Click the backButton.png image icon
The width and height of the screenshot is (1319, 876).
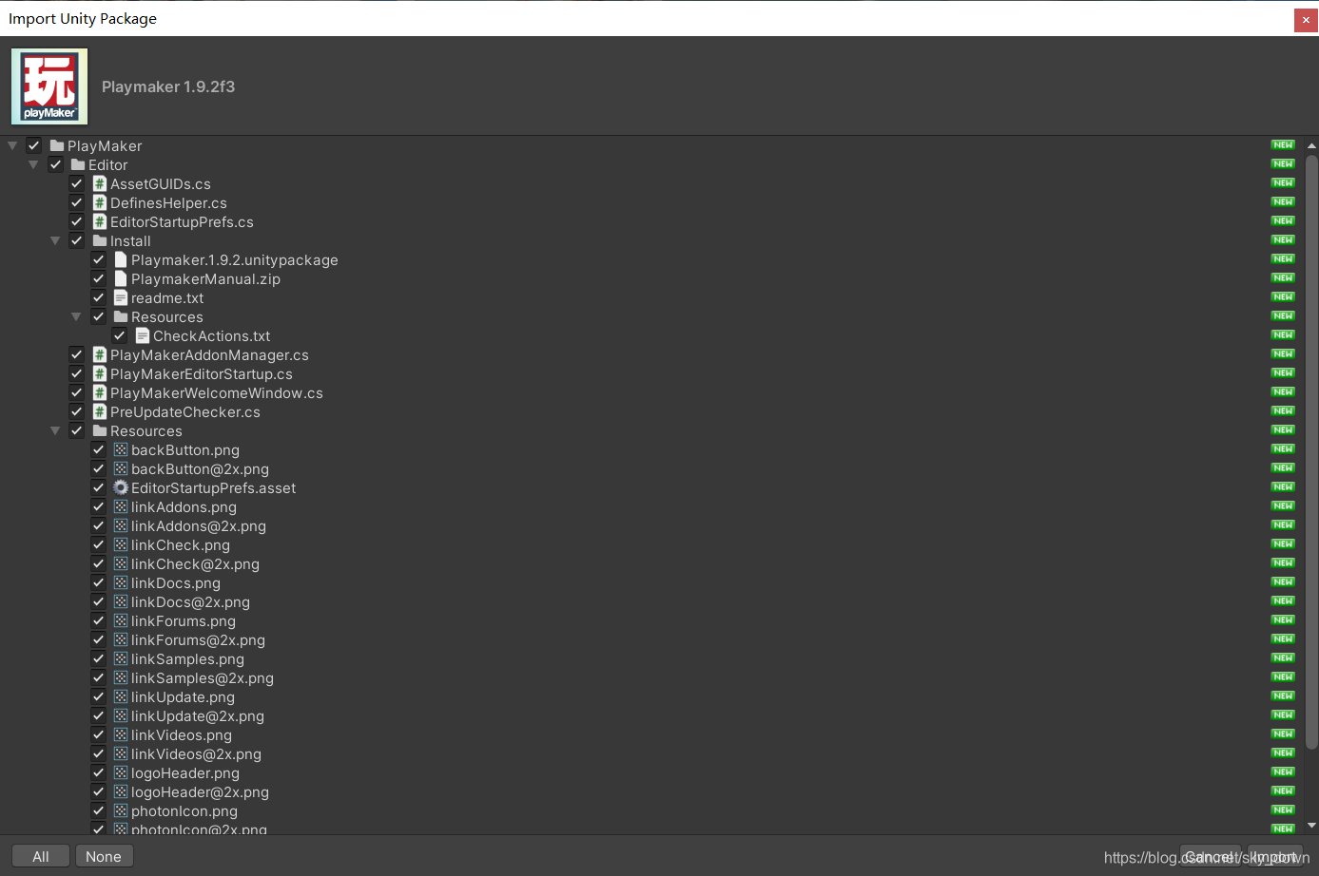coord(121,449)
